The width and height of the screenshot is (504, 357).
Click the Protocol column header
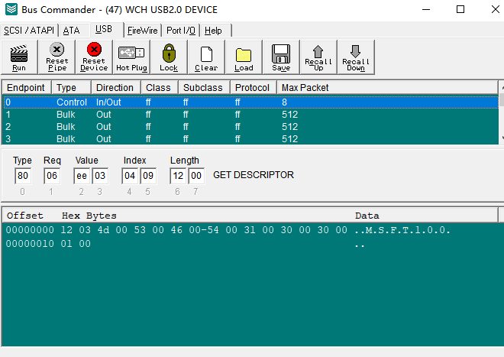[254, 88]
